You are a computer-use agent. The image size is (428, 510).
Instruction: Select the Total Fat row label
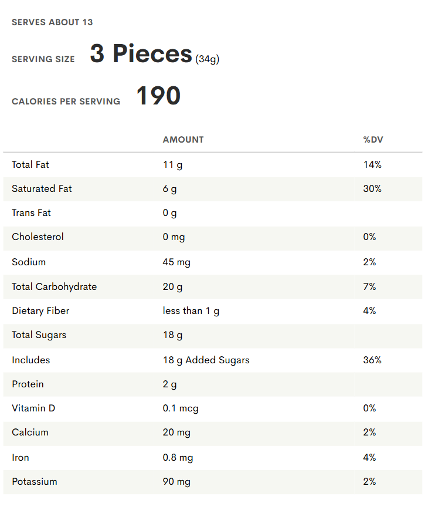[x=30, y=165]
